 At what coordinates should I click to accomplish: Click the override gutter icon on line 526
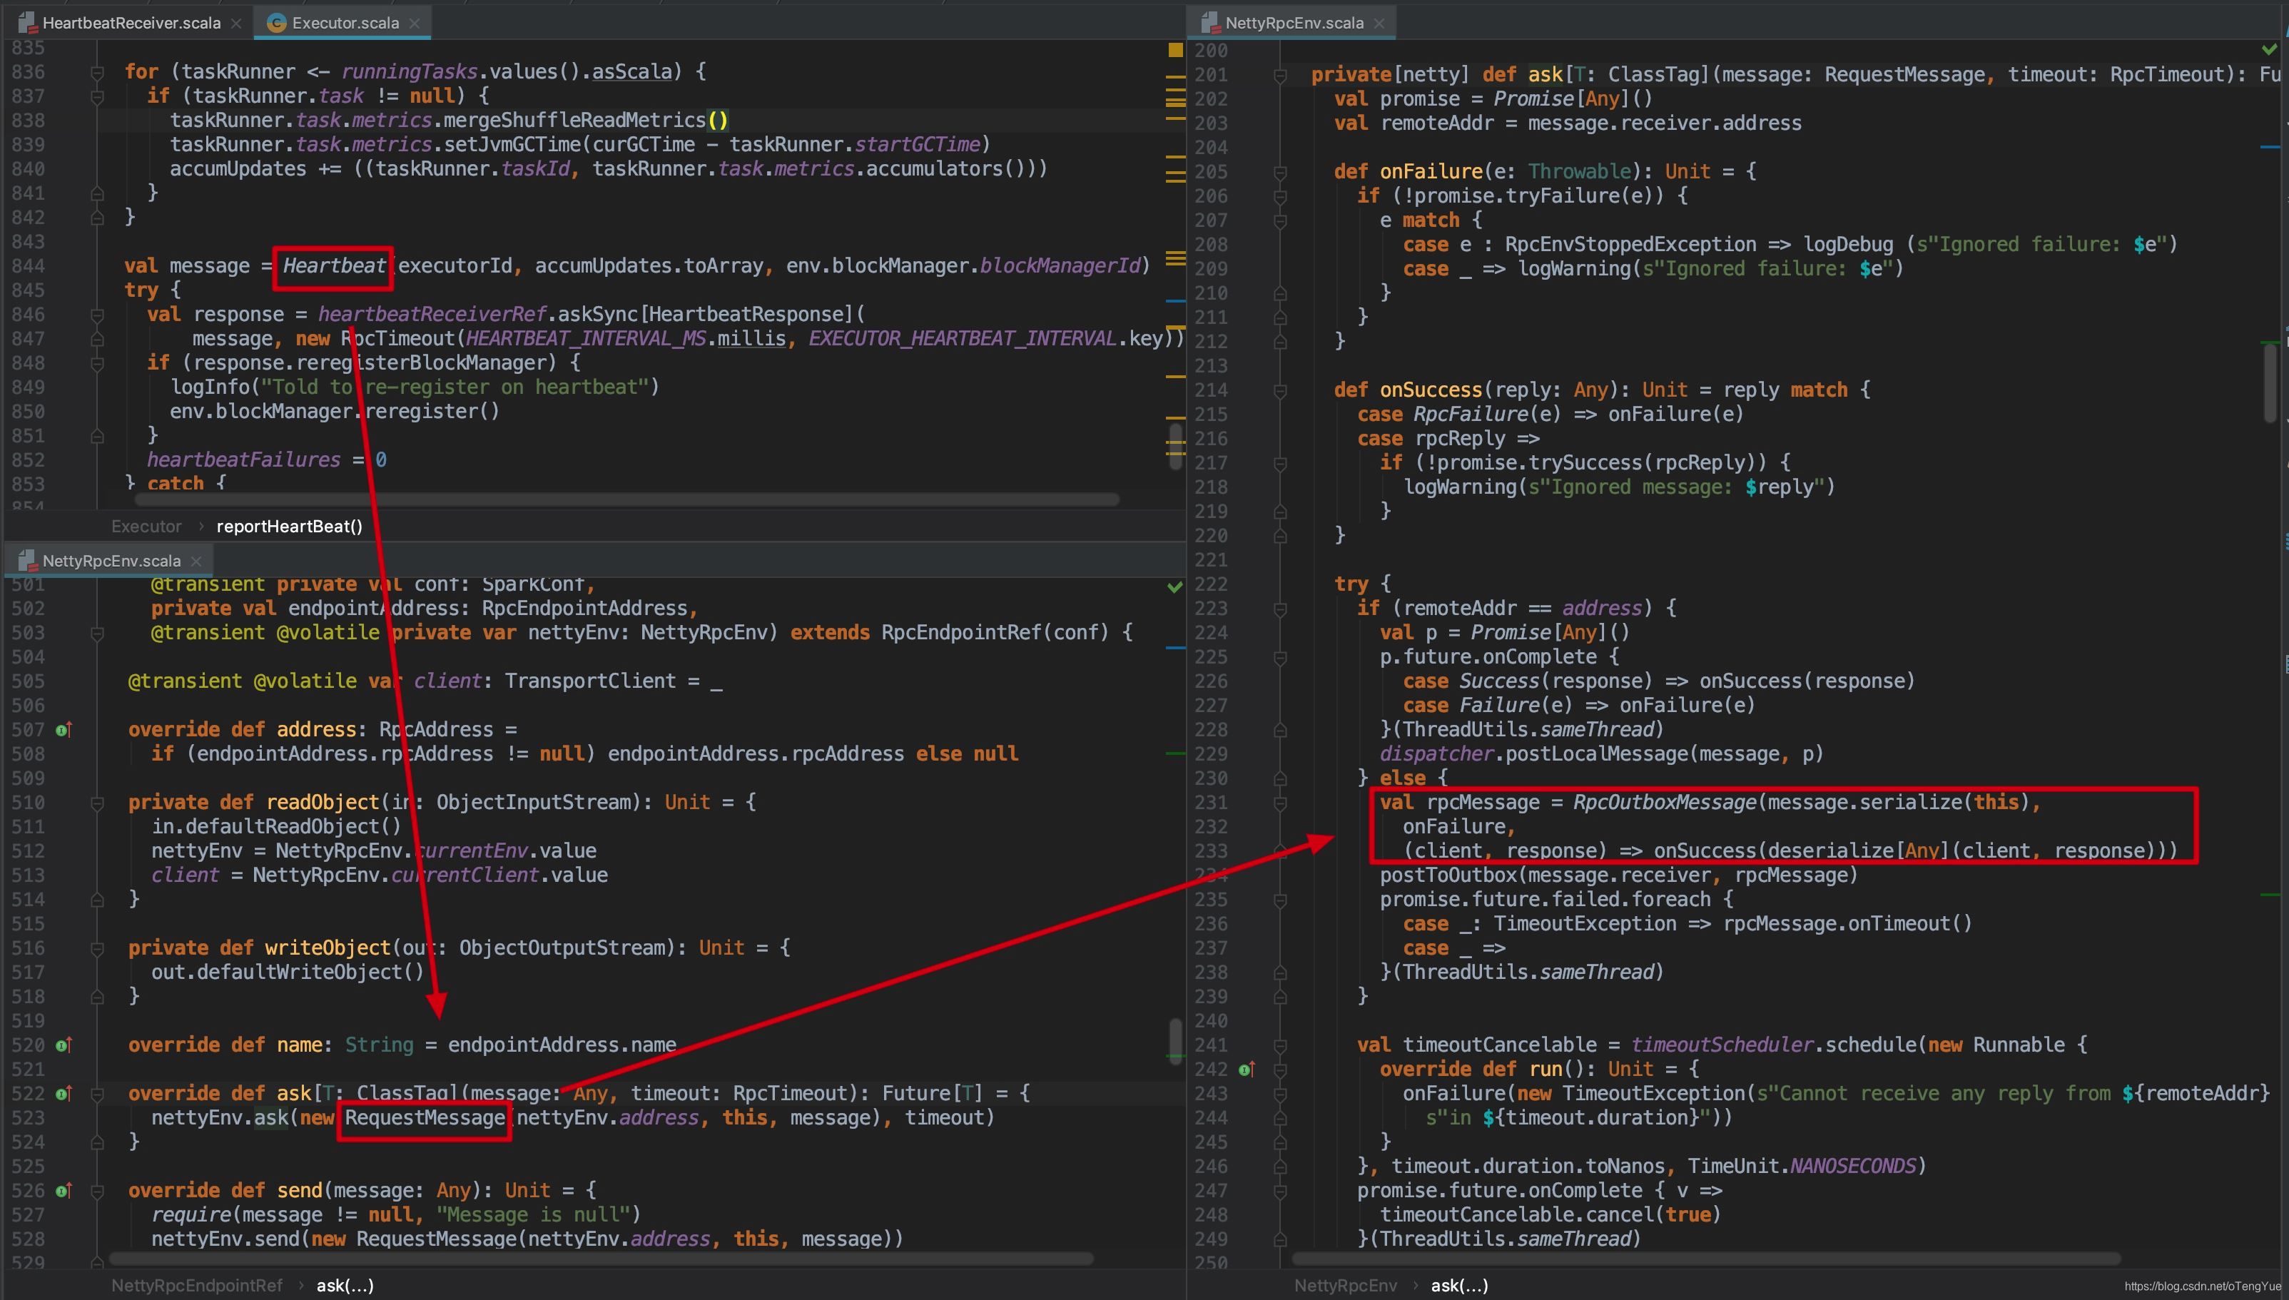click(x=64, y=1190)
